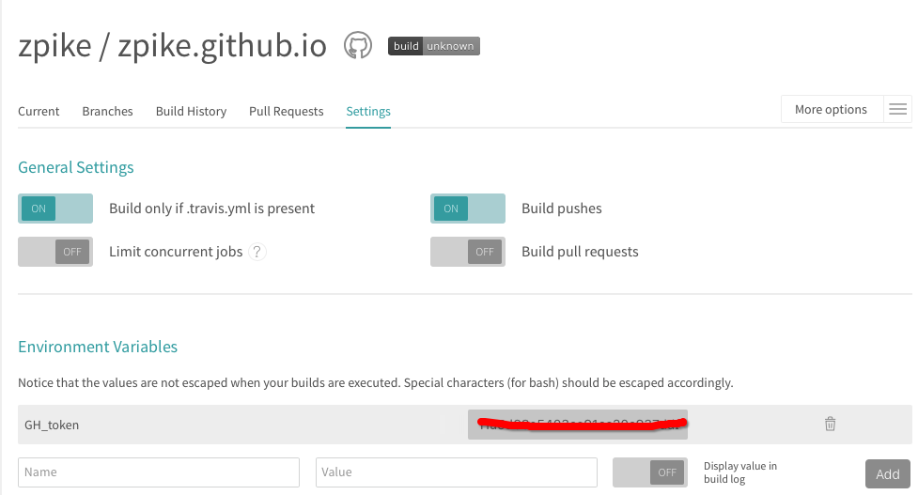Screen dimensions: 918x495
Task: Click the Display value in build log label
Action: [740, 472]
